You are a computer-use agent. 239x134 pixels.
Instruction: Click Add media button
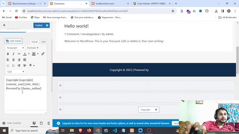[x=13, y=41]
